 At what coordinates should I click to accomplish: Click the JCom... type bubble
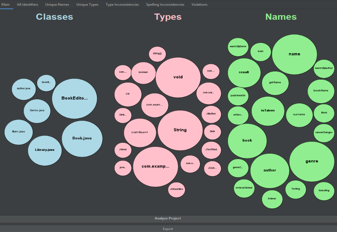click(212, 168)
